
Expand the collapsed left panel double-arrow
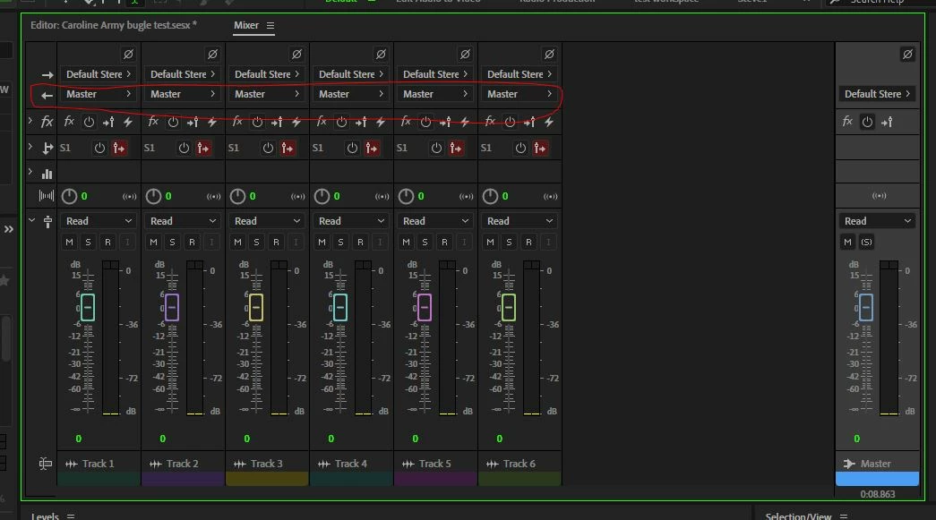click(8, 229)
